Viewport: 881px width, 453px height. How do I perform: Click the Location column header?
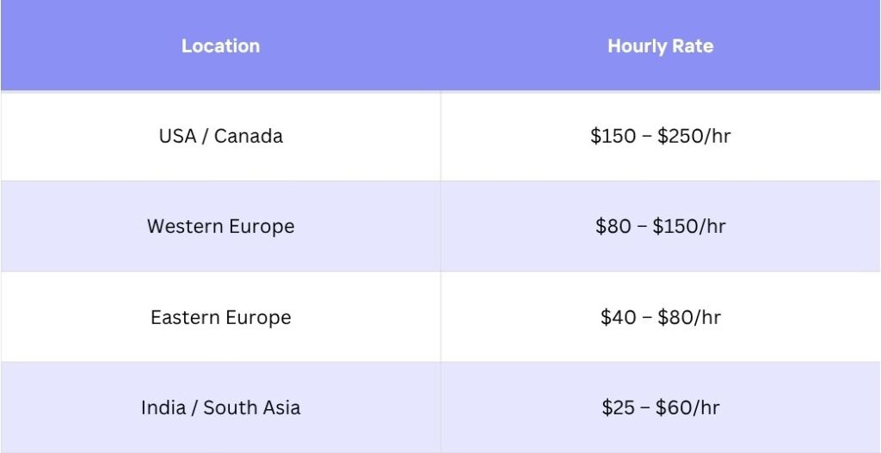(220, 46)
